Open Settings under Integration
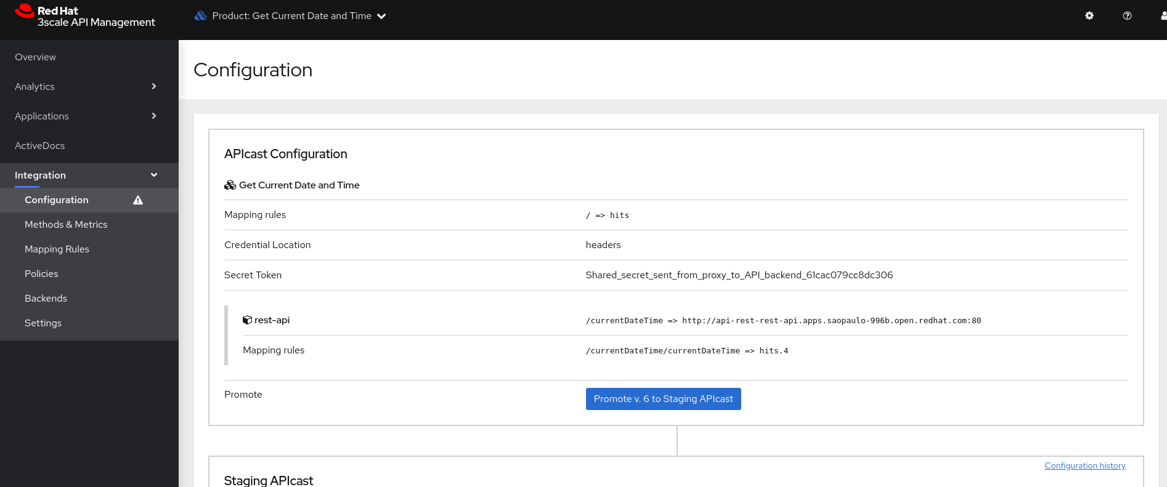Viewport: 1167px width, 487px height. [89, 323]
